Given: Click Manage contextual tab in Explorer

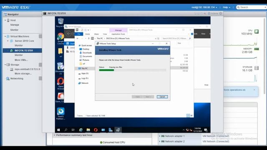Looking at the screenshot, I should 118,30.
